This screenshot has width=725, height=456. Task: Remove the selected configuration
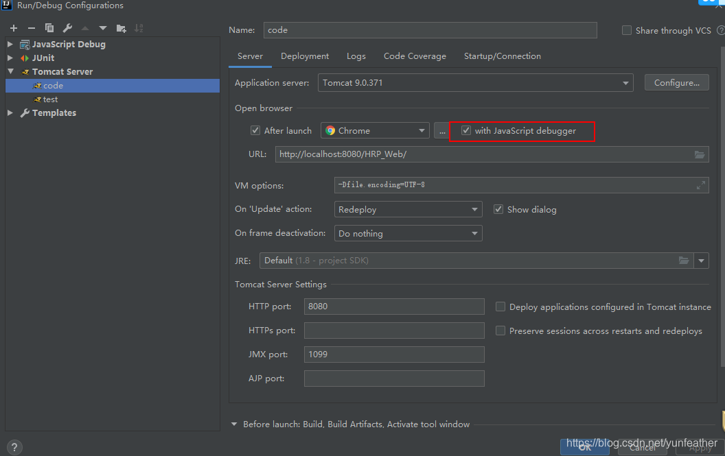tap(32, 28)
